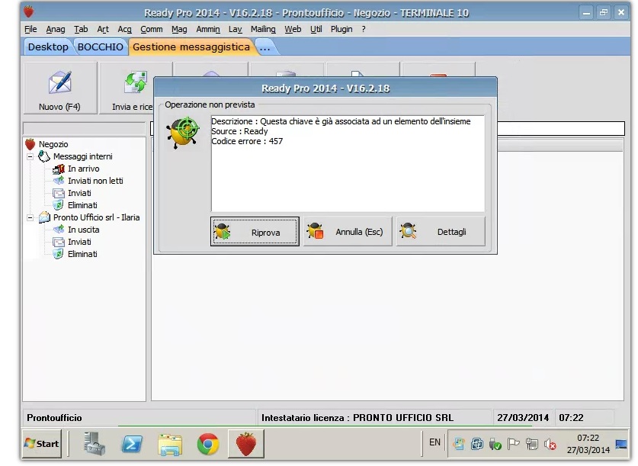Image resolution: width=638 pixels, height=466 pixels.
Task: Open the Anag menu
Action: (x=56, y=29)
